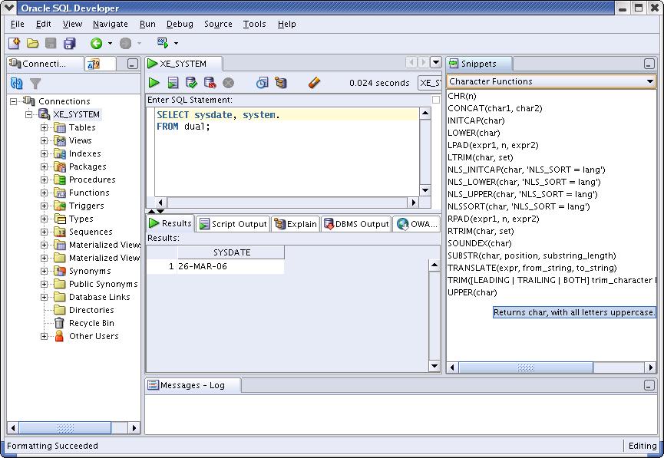This screenshot has width=664, height=458.
Task: Click the Recycle Bin trash icon
Action: coord(60,324)
